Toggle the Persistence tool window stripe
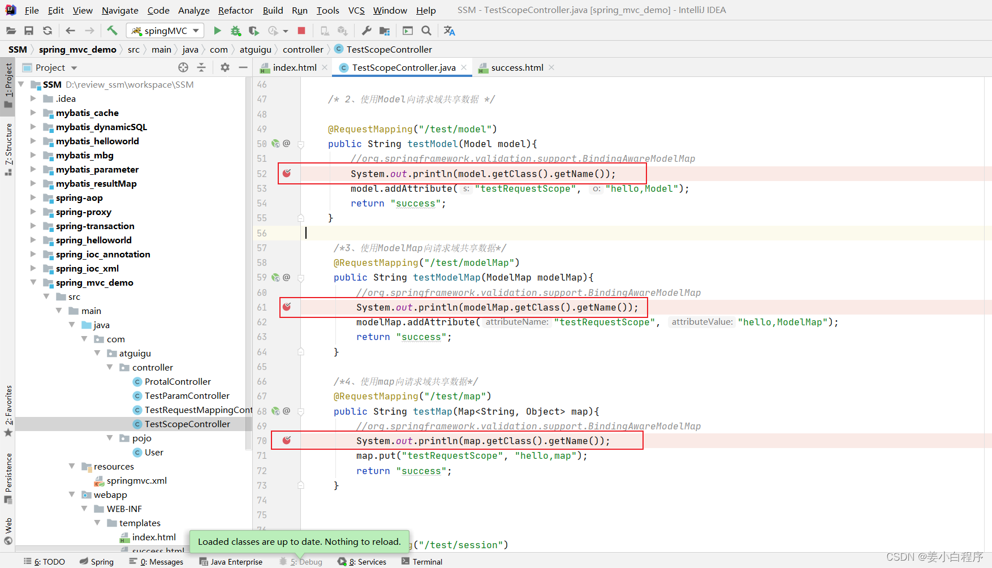 tap(8, 478)
